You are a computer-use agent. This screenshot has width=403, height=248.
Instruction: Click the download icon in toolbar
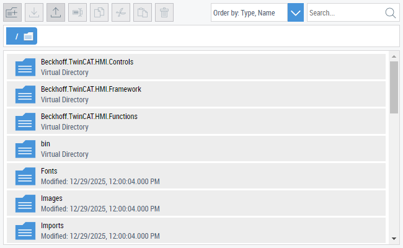point(34,12)
